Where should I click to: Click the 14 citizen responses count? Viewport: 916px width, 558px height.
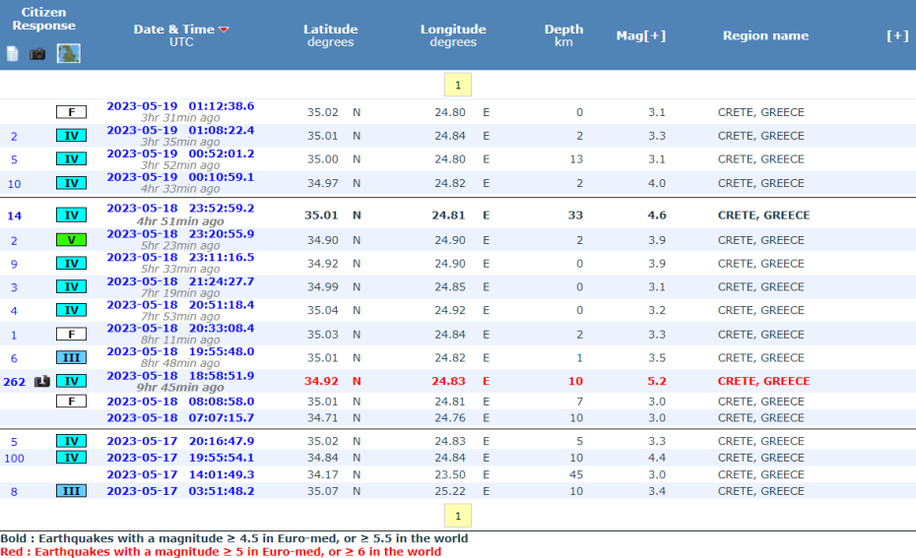pos(14,216)
